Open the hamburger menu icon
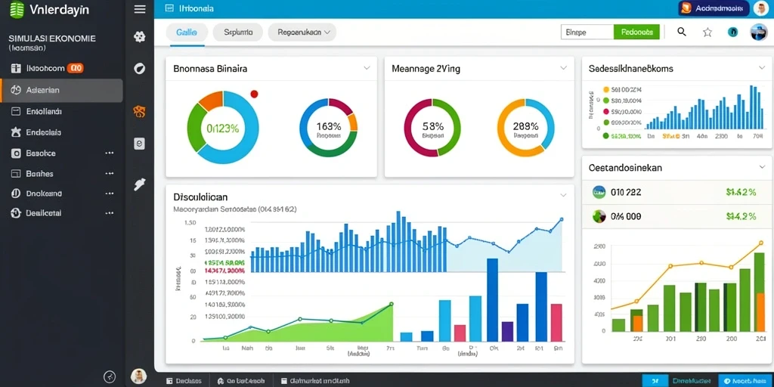Viewport: 774px width, 387px height. [140, 9]
